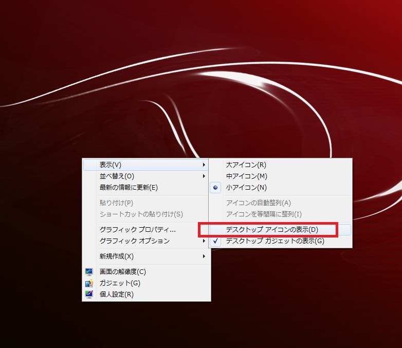
Task: Click the 新規作成(X) submenu arrow
Action: (204, 256)
